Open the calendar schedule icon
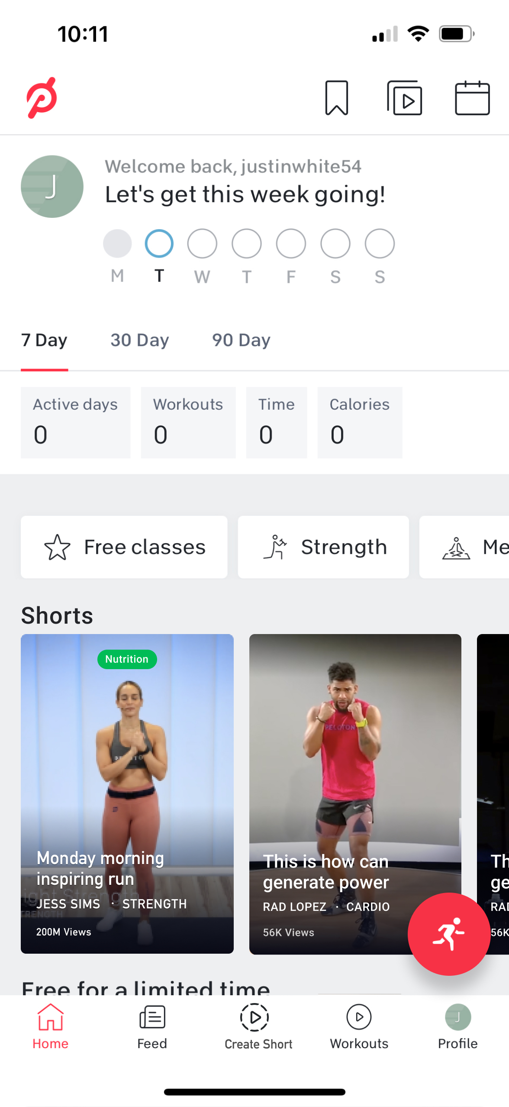The width and height of the screenshot is (509, 1107). point(472,98)
